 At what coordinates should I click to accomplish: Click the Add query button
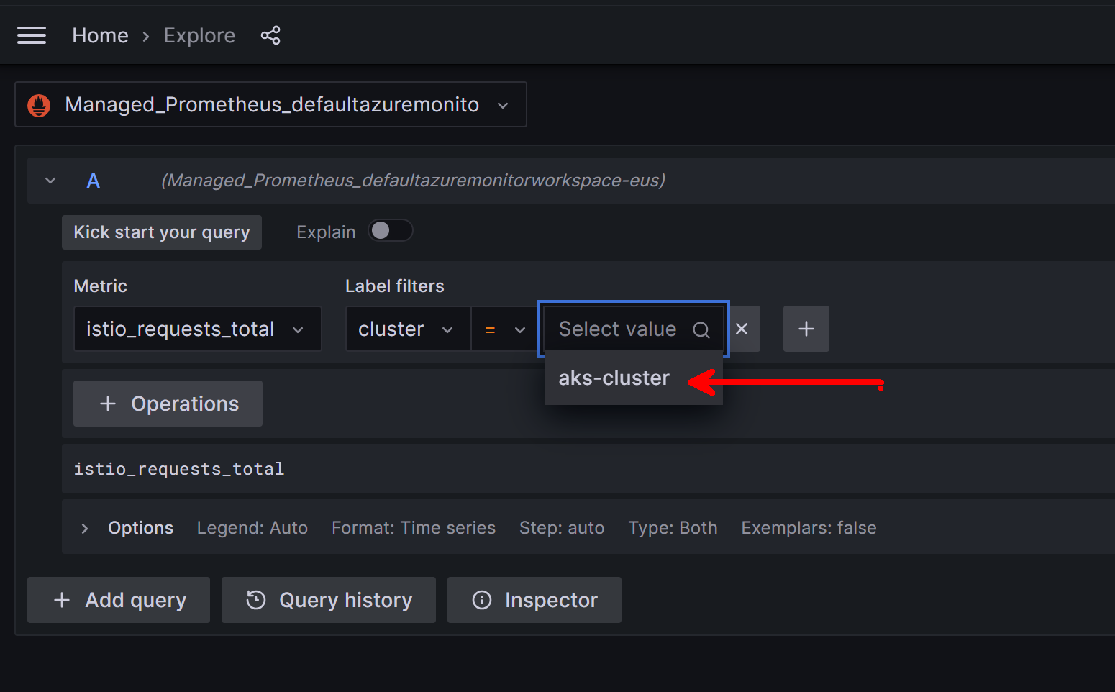[x=119, y=600]
